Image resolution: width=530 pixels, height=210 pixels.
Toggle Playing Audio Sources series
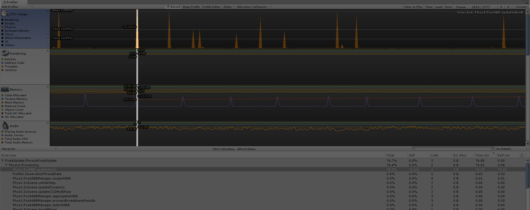tap(2, 131)
